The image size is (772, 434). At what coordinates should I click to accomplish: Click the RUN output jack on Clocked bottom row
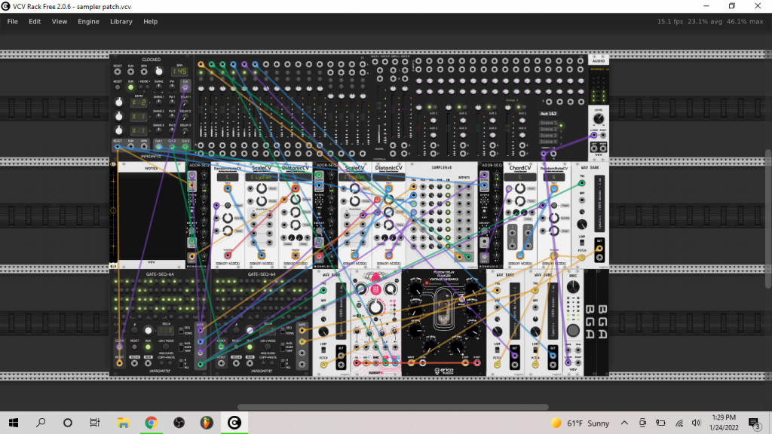coord(130,147)
